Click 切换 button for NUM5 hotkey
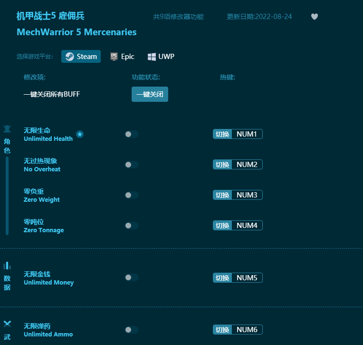This screenshot has width=363, height=345. point(222,278)
